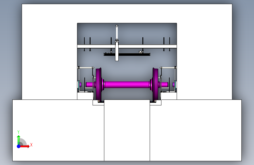Select the magenta axle shaft between the wheels
Screen dimensions: 254x165
127,85
